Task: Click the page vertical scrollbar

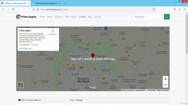Action: click(x=187, y=34)
